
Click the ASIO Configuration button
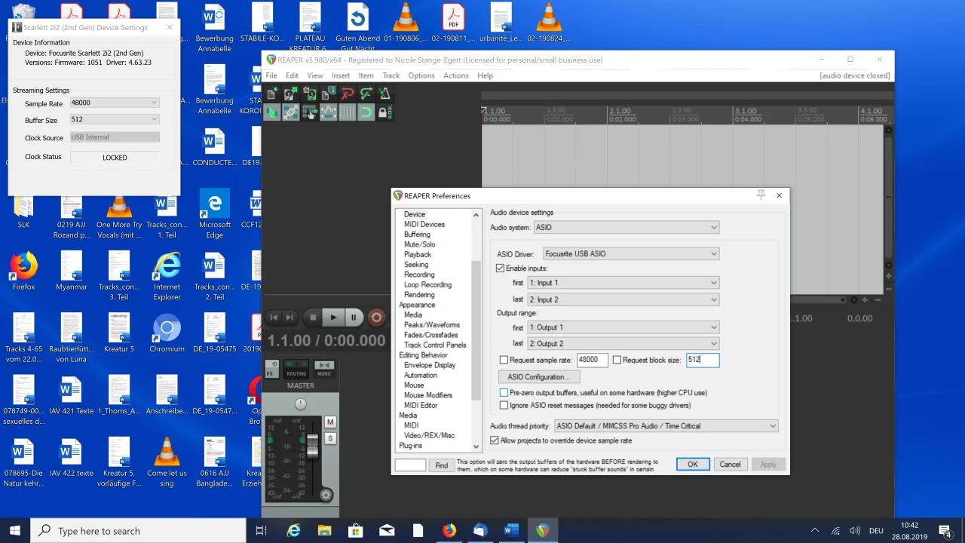point(538,377)
